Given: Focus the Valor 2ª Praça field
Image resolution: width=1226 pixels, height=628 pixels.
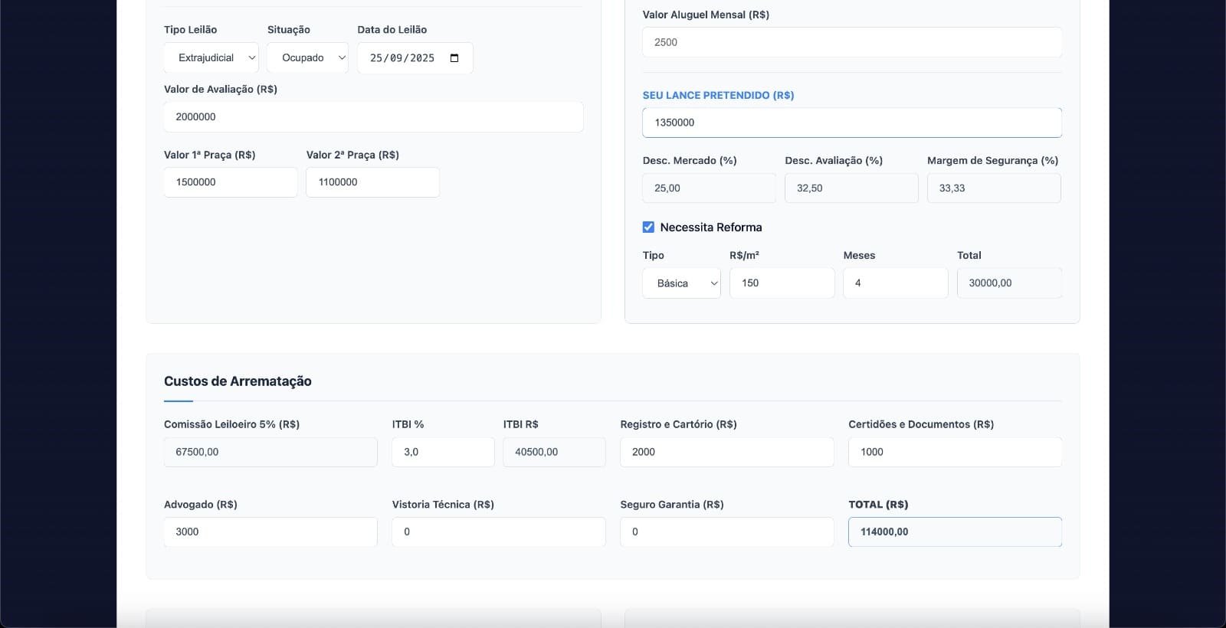Looking at the screenshot, I should click(x=372, y=182).
